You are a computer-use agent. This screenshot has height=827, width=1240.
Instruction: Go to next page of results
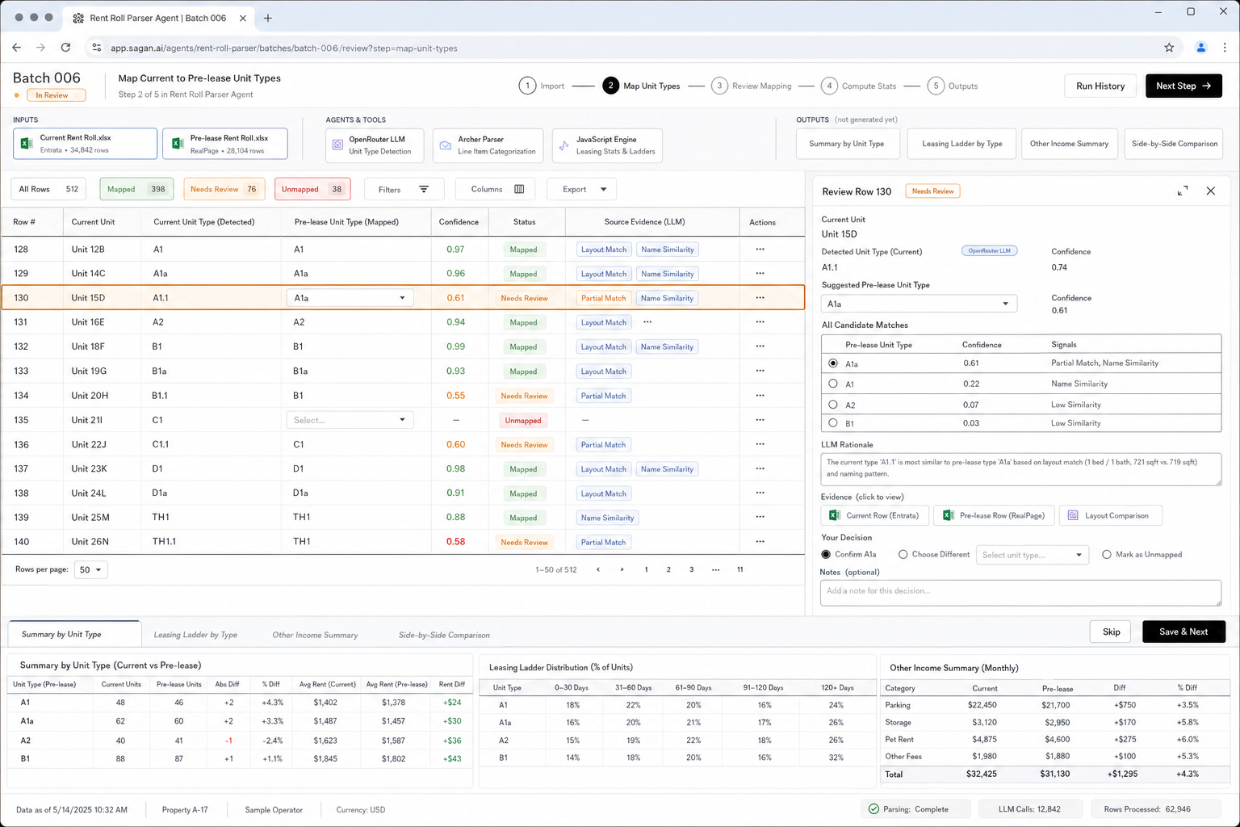(x=622, y=569)
